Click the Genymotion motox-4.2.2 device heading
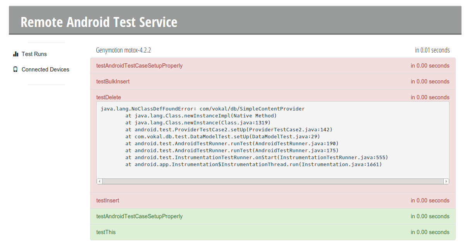This screenshot has width=470, height=248. pyautogui.click(x=123, y=50)
